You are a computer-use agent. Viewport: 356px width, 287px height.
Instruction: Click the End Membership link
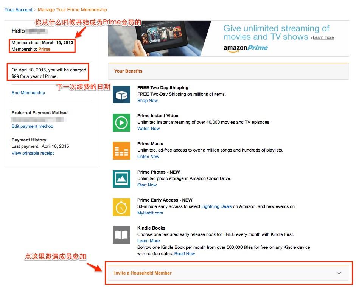(28, 93)
